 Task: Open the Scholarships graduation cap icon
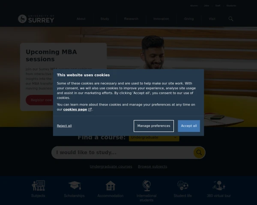pyautogui.click(x=75, y=185)
